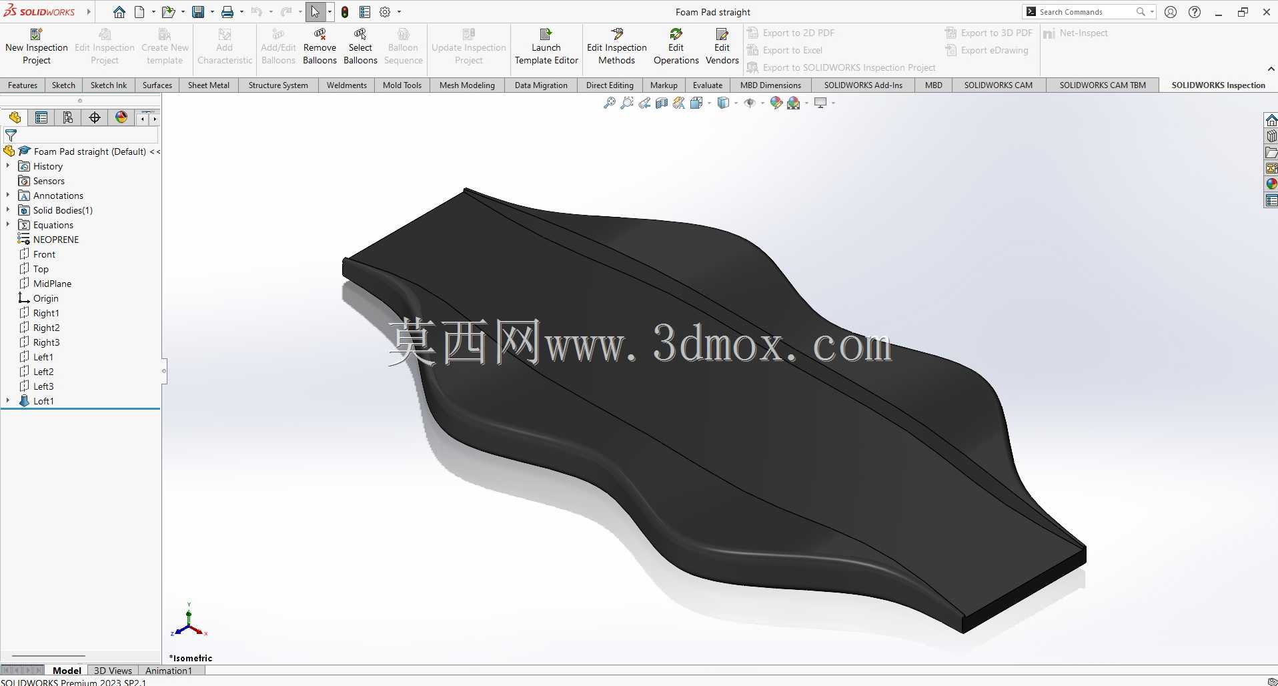Expand the Solid Bodies(1) node
This screenshot has height=686, width=1278.
point(8,210)
